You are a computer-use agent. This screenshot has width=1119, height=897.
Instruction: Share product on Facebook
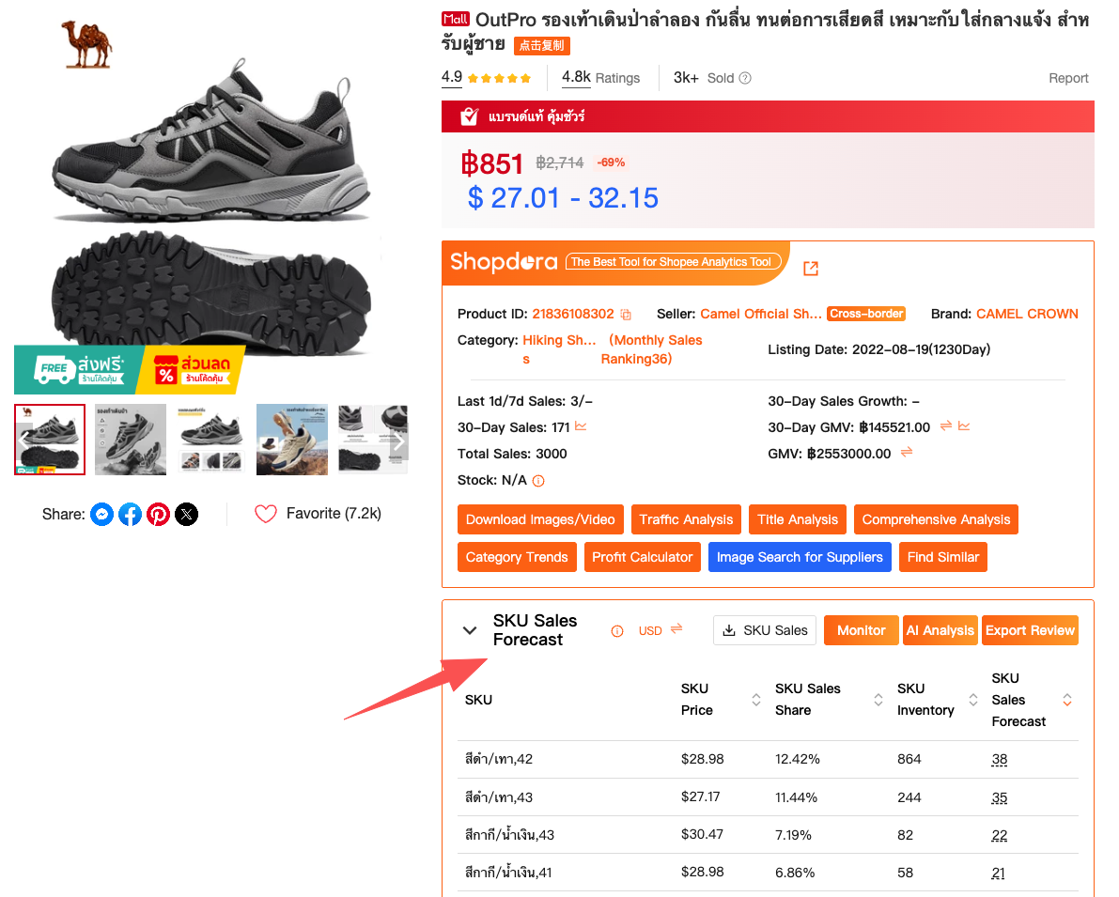(131, 514)
